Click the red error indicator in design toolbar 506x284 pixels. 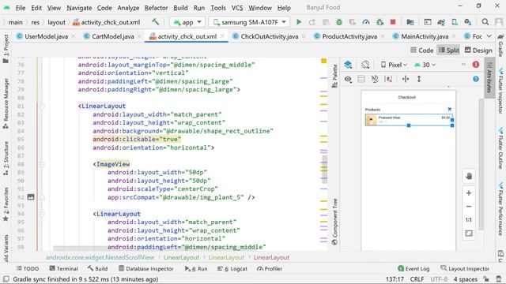[476, 65]
